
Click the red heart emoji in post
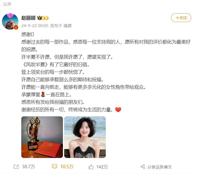pyautogui.click(x=118, y=110)
